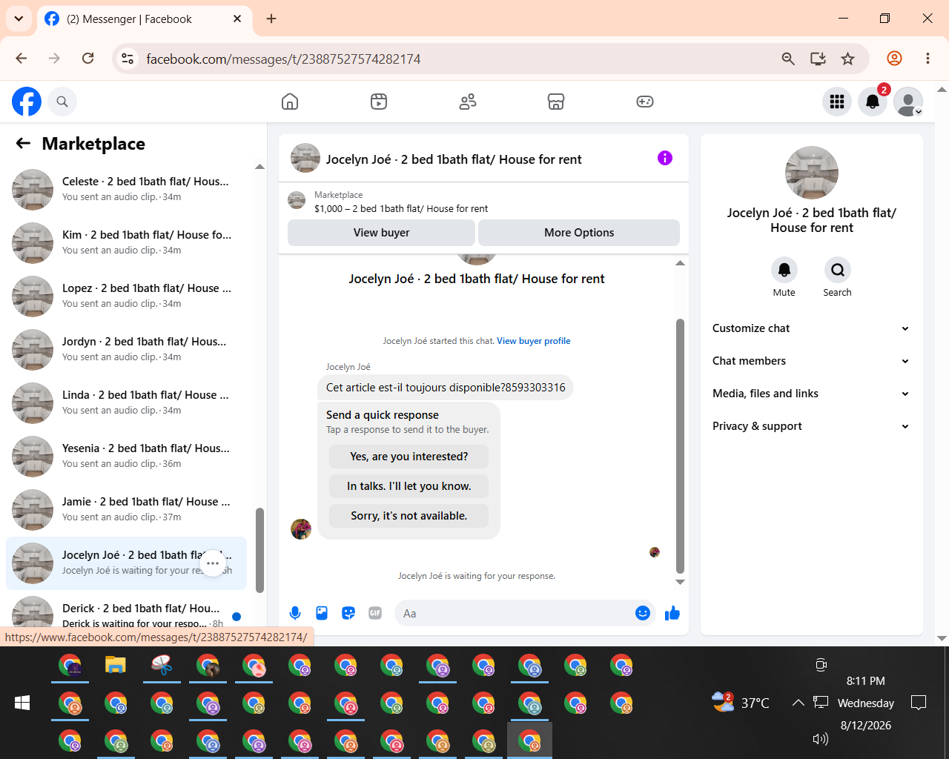Send quick reply In talks. I'll let you know.

click(x=409, y=486)
